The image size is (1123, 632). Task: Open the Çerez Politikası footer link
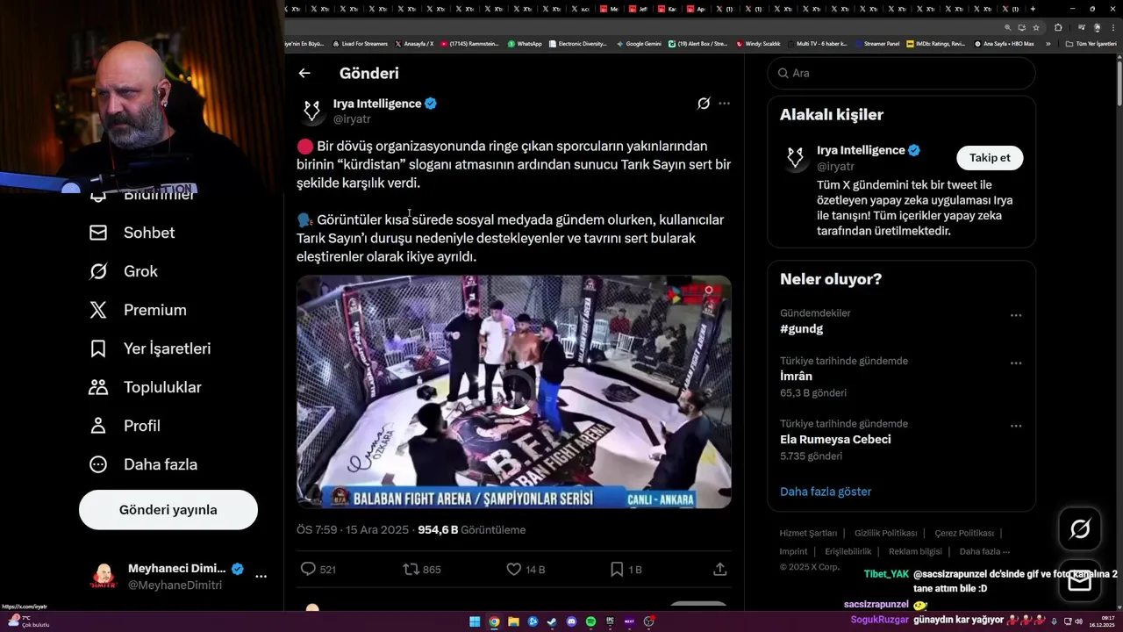[964, 533]
